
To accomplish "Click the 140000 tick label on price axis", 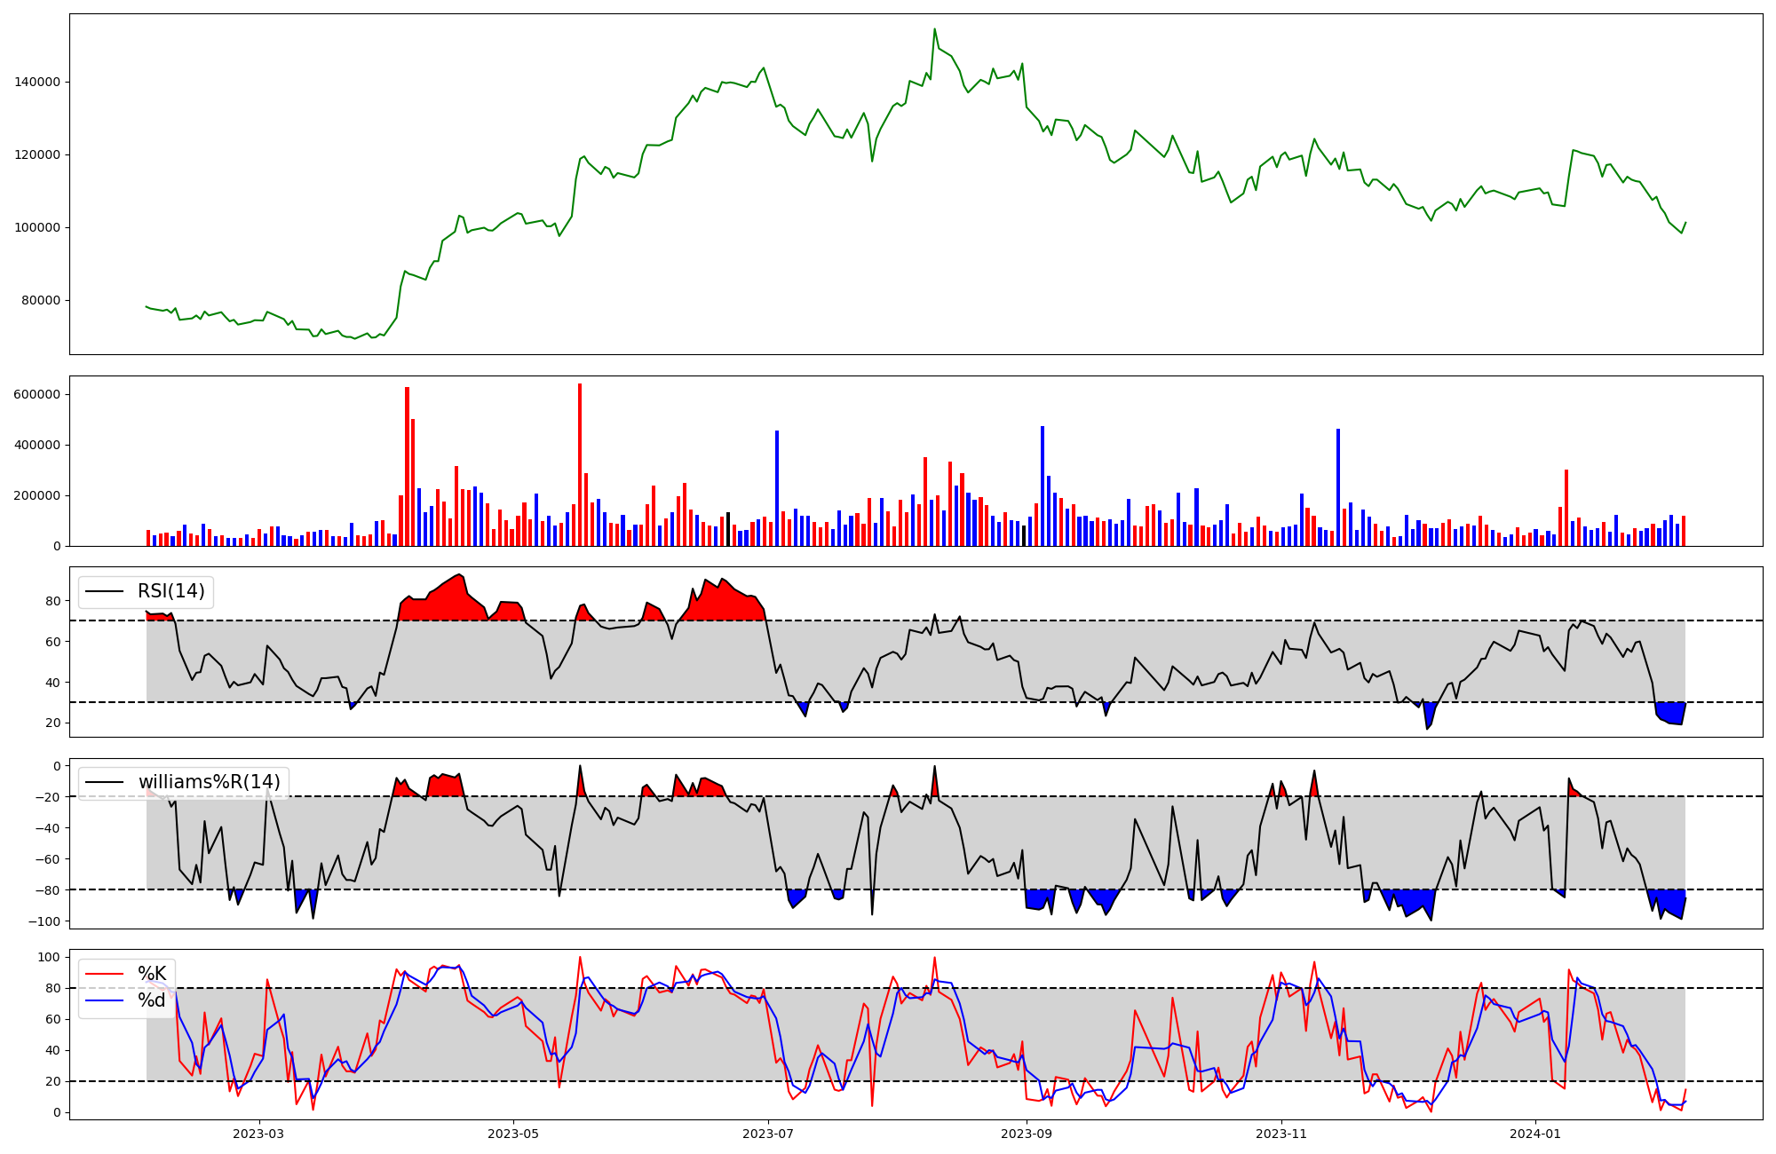I will [x=37, y=82].
